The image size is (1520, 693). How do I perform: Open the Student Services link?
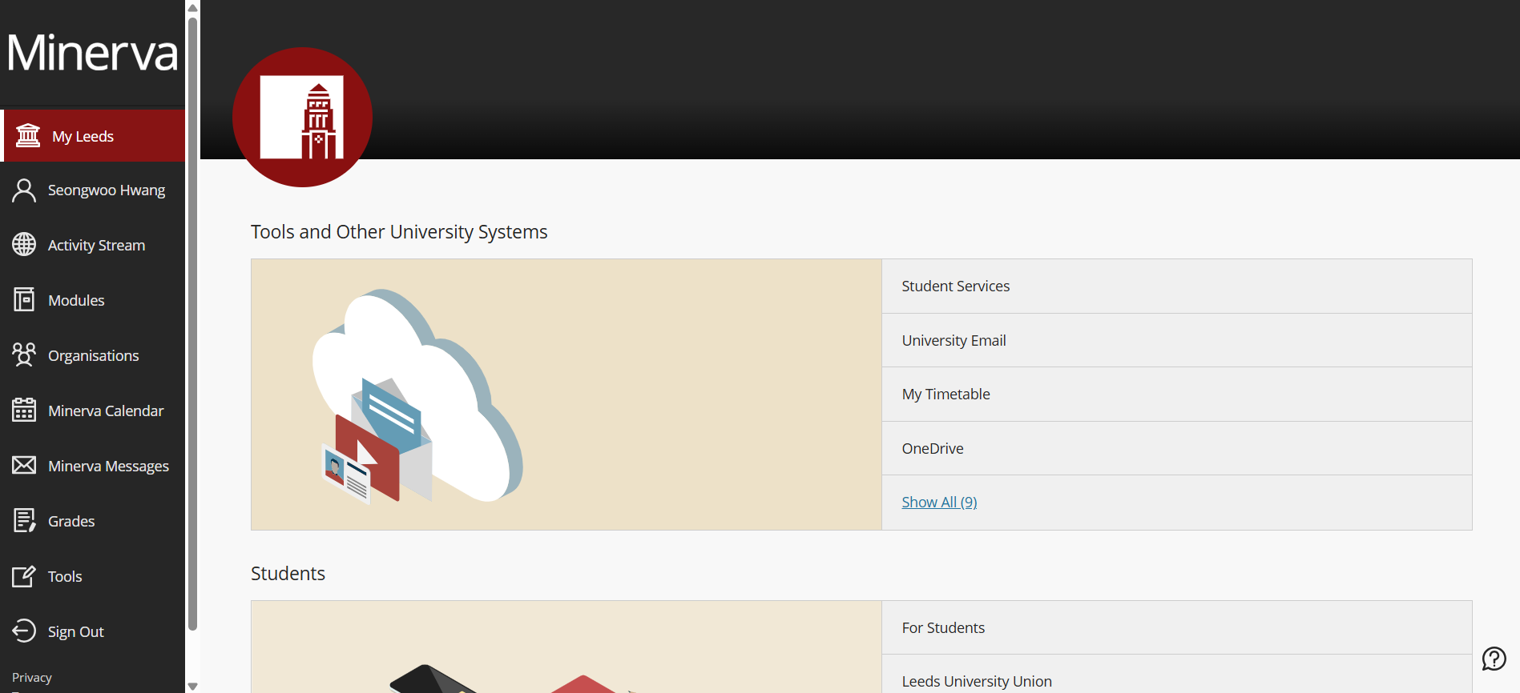[x=1176, y=286]
